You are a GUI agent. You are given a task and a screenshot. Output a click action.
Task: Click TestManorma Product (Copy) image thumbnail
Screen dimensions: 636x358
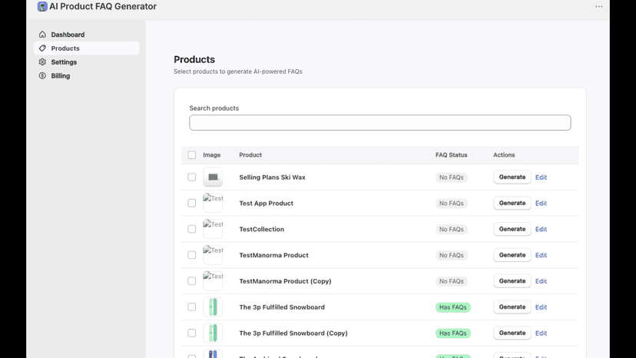tap(213, 281)
